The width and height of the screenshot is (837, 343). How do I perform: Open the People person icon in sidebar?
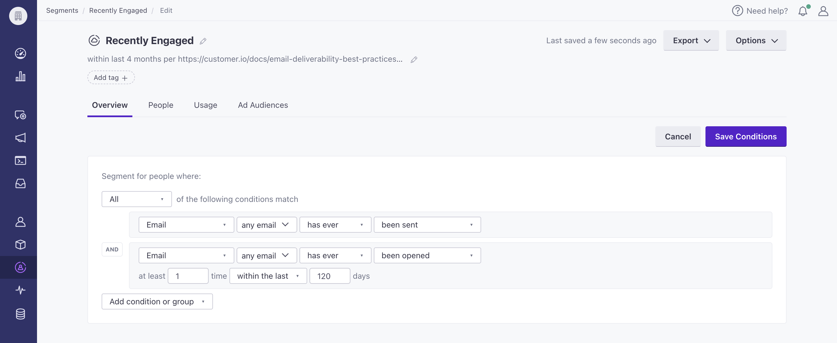20,222
